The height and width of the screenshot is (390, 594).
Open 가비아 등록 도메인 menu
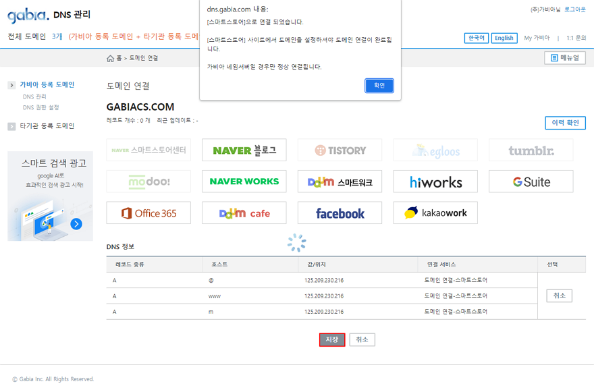47,85
